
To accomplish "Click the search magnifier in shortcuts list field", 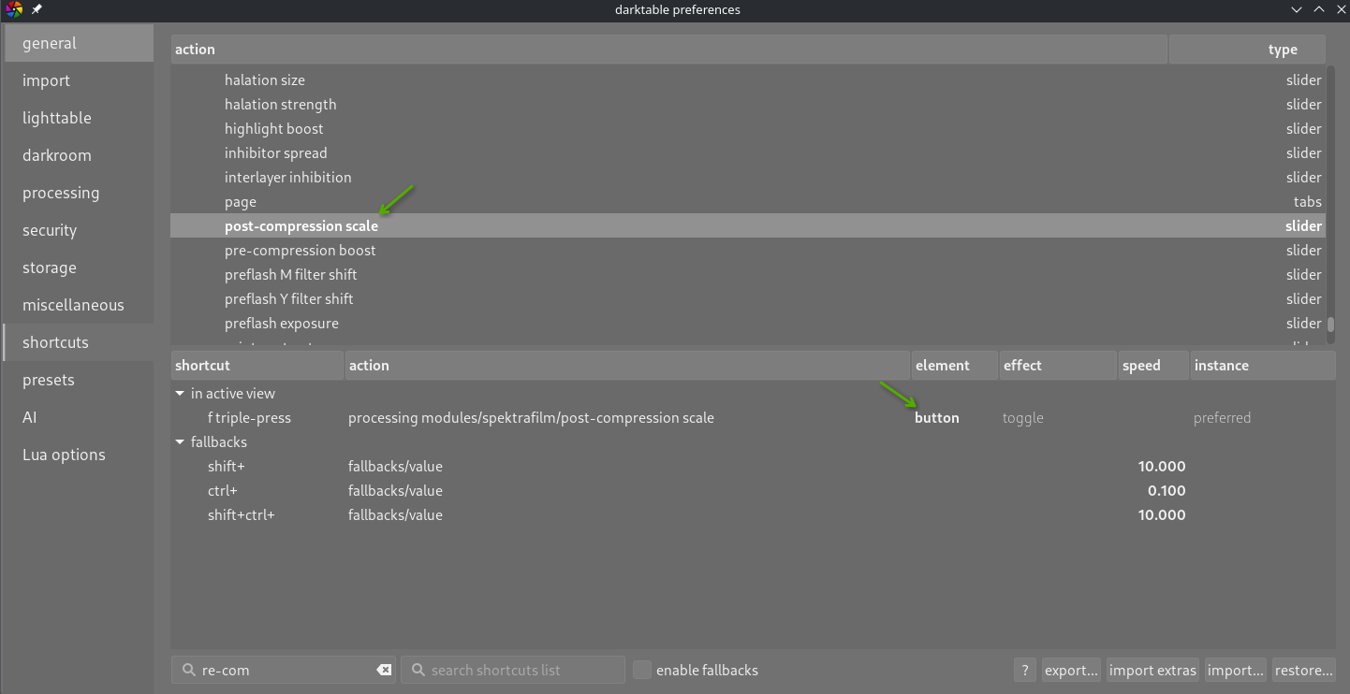I will click(x=418, y=670).
